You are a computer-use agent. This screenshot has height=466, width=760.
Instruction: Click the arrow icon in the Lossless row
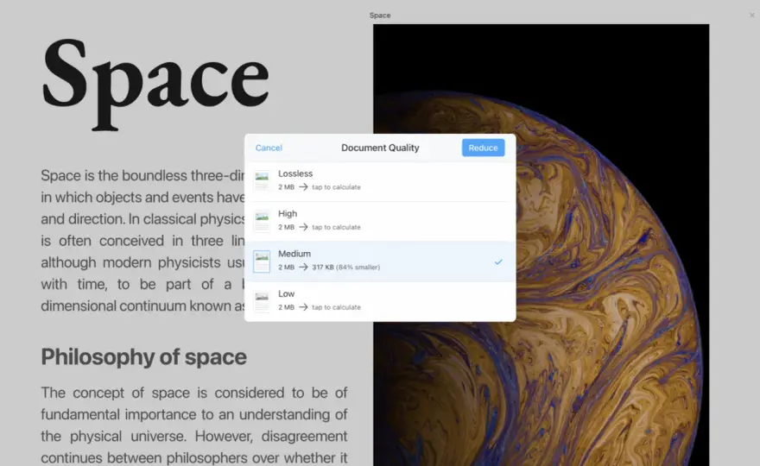(303, 187)
